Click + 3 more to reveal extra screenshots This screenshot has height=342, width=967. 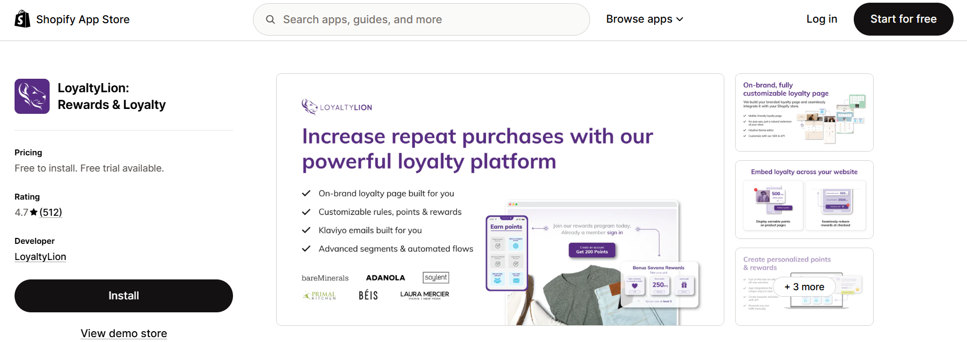[x=804, y=287]
